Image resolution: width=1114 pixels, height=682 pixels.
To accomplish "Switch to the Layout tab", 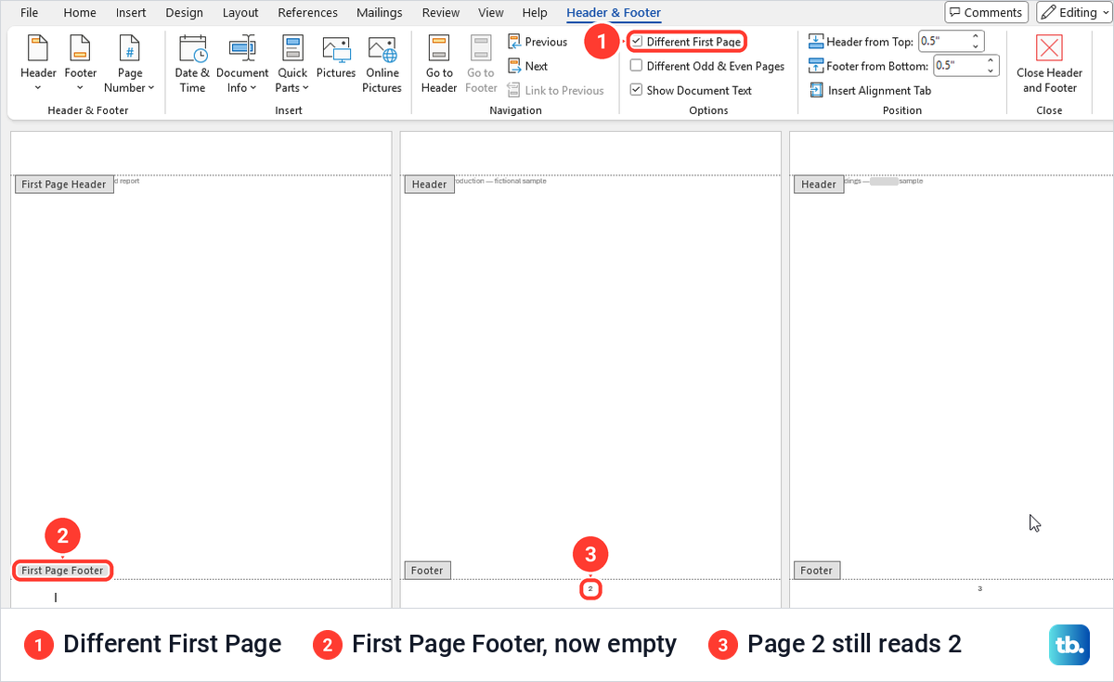I will tap(240, 12).
